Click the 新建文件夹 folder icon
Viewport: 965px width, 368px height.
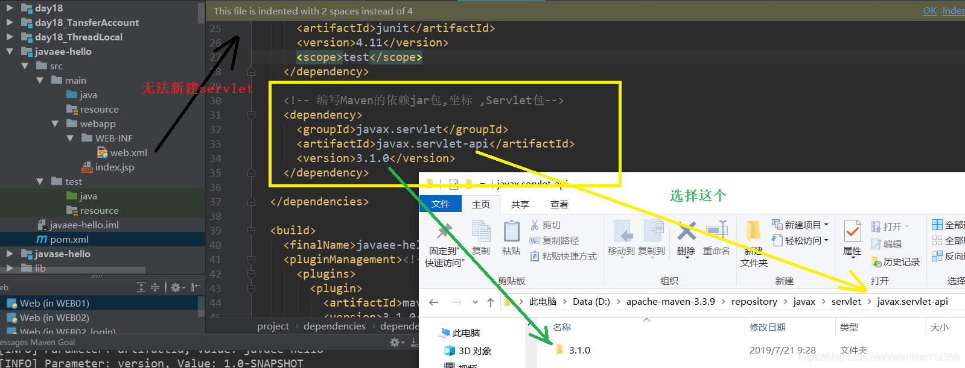[753, 232]
